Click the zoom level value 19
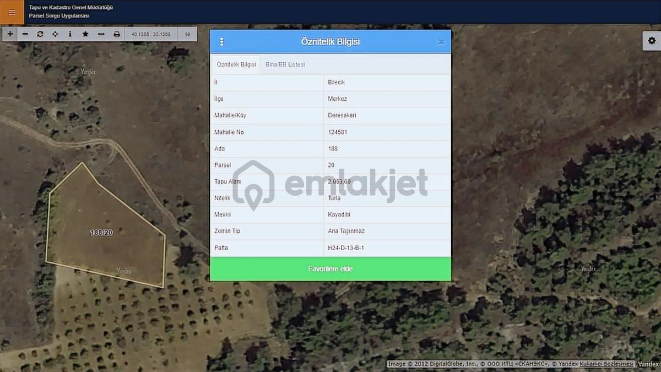The height and width of the screenshot is (372, 661). (187, 34)
